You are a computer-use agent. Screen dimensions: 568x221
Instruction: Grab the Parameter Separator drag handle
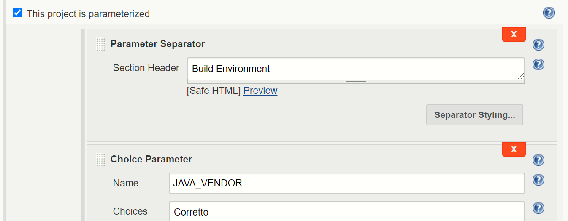click(x=100, y=44)
